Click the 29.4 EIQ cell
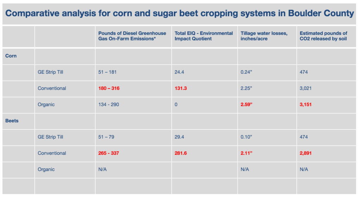This screenshot has width=361, height=199. pyautogui.click(x=179, y=137)
